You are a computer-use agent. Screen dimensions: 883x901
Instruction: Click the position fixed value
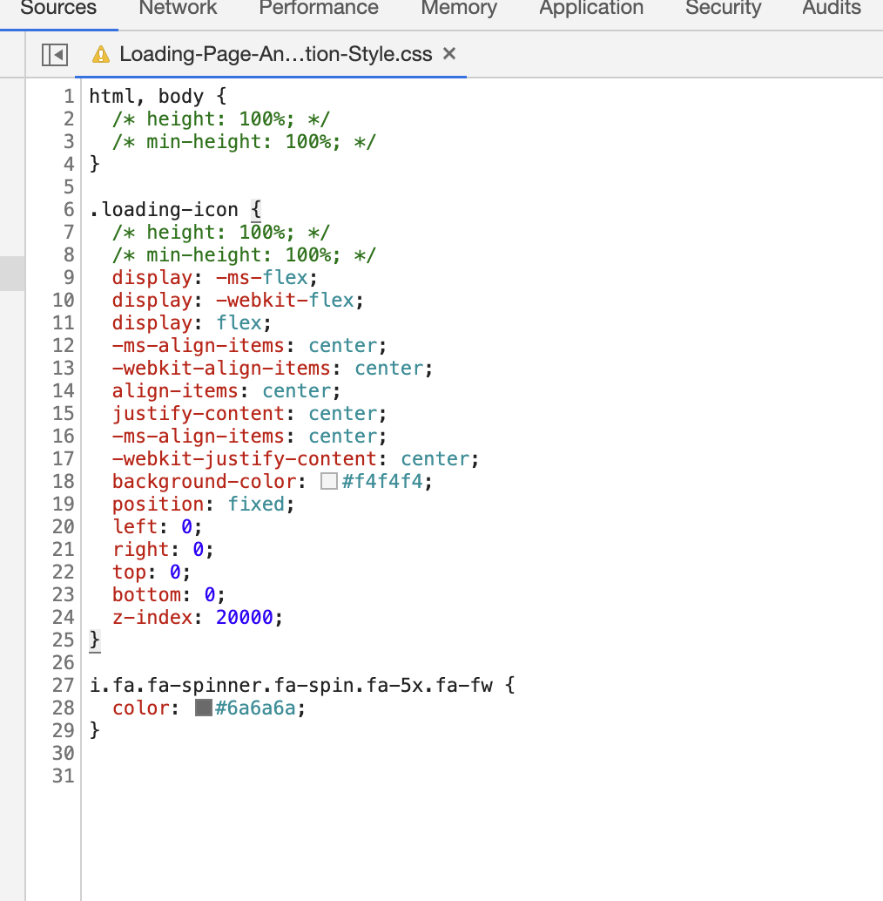256,505
